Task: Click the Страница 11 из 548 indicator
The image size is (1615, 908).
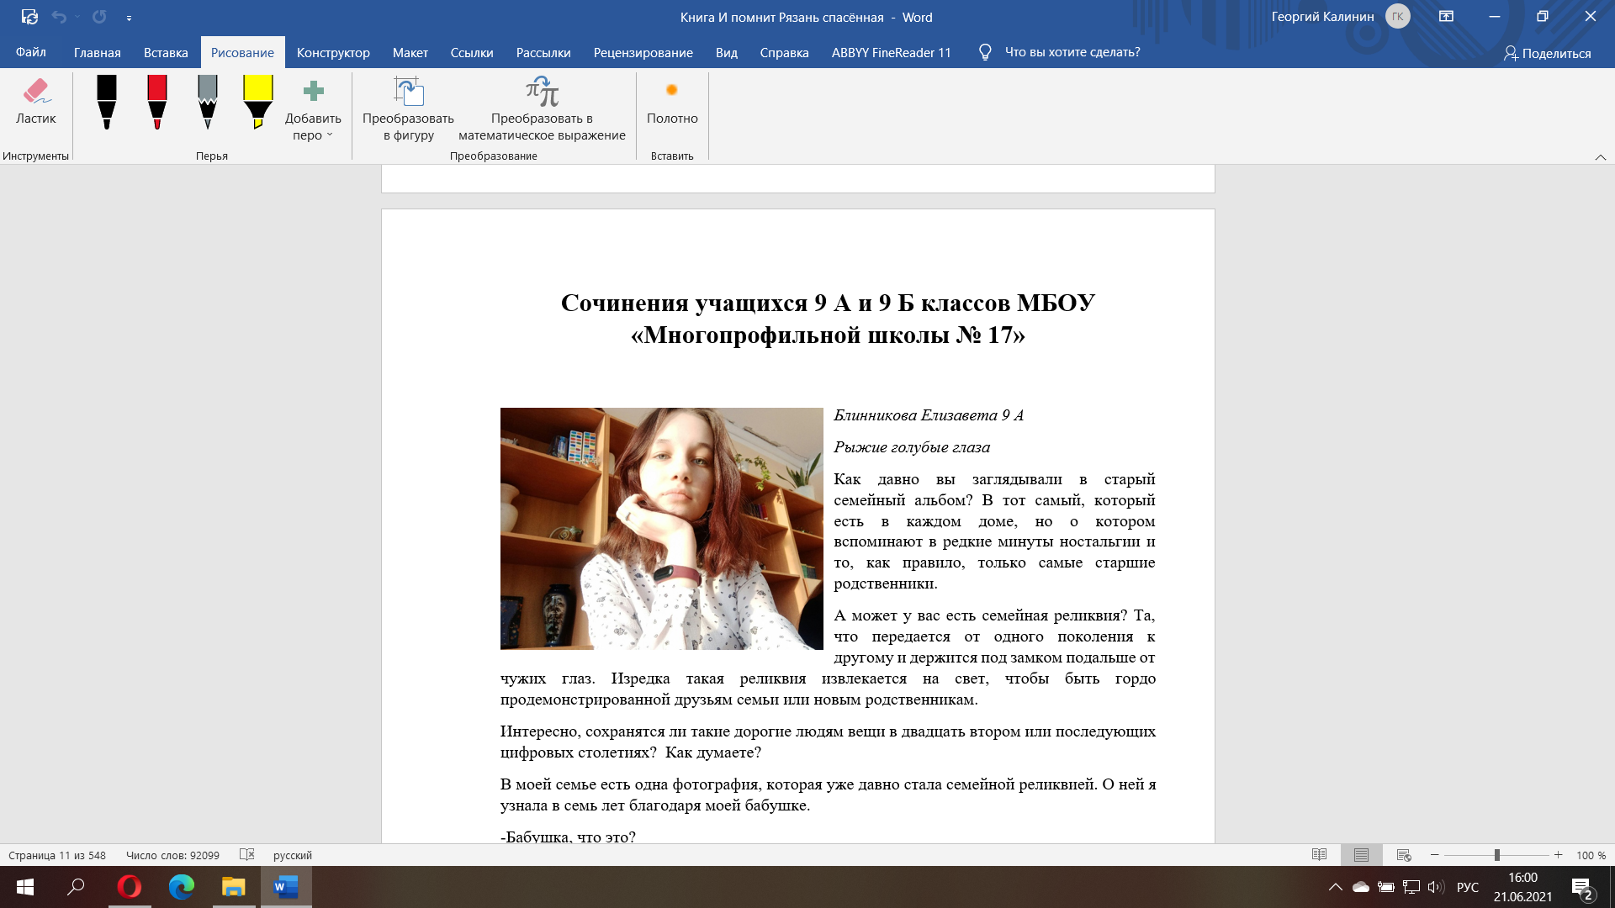Action: pos(57,855)
